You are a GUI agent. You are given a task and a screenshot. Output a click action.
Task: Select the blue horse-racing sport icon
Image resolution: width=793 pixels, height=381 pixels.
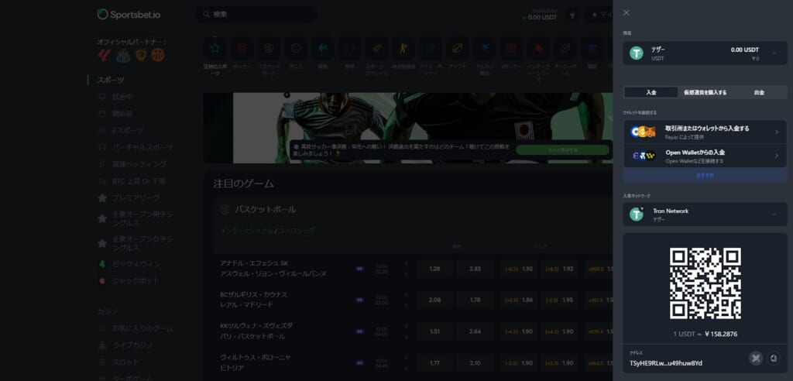(x=323, y=49)
